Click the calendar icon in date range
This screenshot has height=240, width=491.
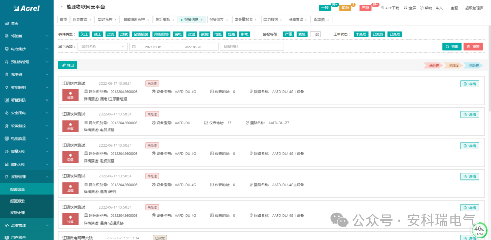click(x=134, y=47)
